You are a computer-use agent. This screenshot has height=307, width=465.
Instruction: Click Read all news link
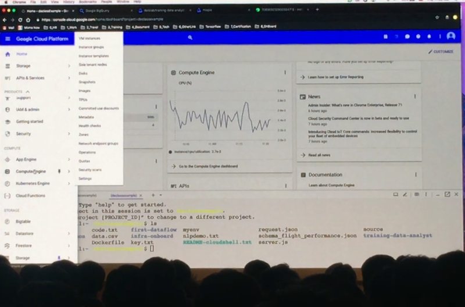[319, 155]
